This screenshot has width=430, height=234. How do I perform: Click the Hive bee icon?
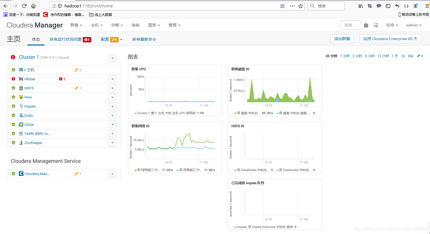[21, 97]
